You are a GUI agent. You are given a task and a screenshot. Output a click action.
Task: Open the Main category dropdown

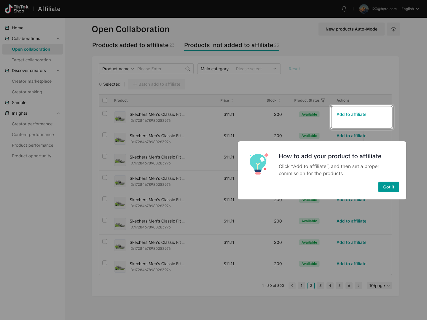click(239, 69)
